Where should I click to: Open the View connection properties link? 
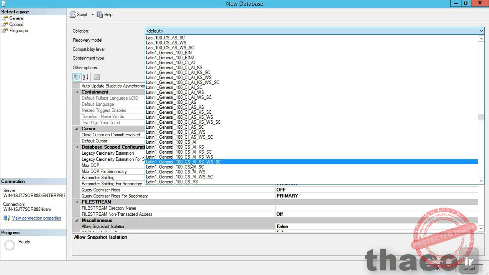(36, 218)
